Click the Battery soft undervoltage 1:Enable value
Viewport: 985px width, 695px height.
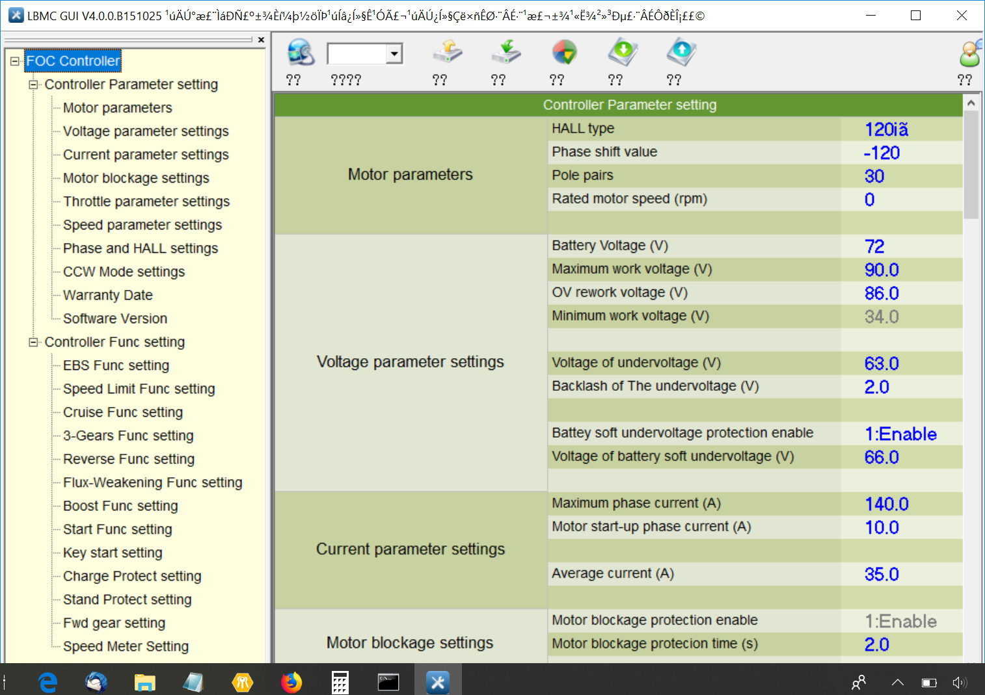(900, 434)
